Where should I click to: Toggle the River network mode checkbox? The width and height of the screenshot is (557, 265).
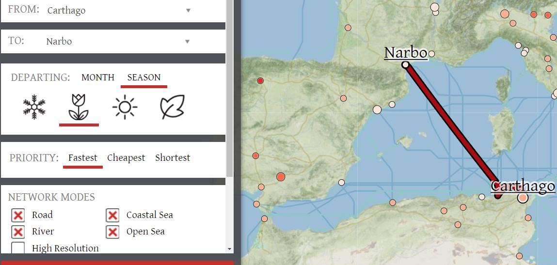click(18, 232)
